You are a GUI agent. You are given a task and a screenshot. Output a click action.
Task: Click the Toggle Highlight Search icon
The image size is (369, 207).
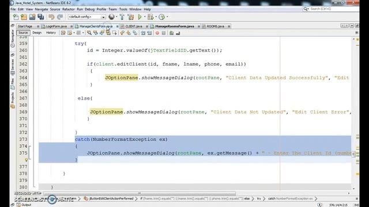[x=108, y=33]
